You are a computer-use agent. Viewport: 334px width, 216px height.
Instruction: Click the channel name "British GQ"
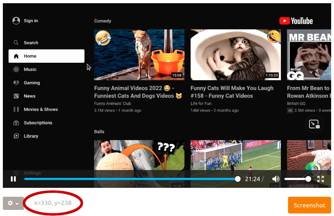pos(296,103)
